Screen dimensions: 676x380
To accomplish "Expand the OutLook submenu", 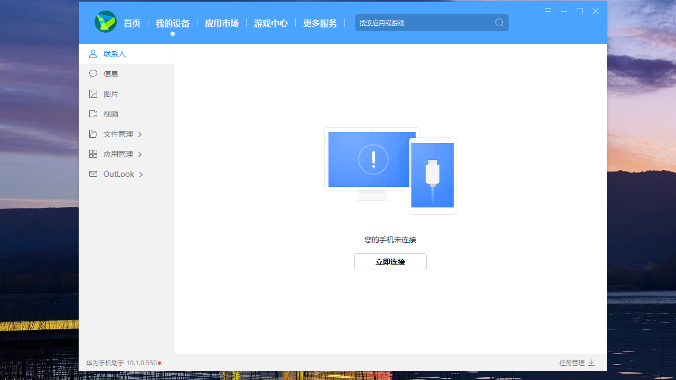I will [141, 174].
